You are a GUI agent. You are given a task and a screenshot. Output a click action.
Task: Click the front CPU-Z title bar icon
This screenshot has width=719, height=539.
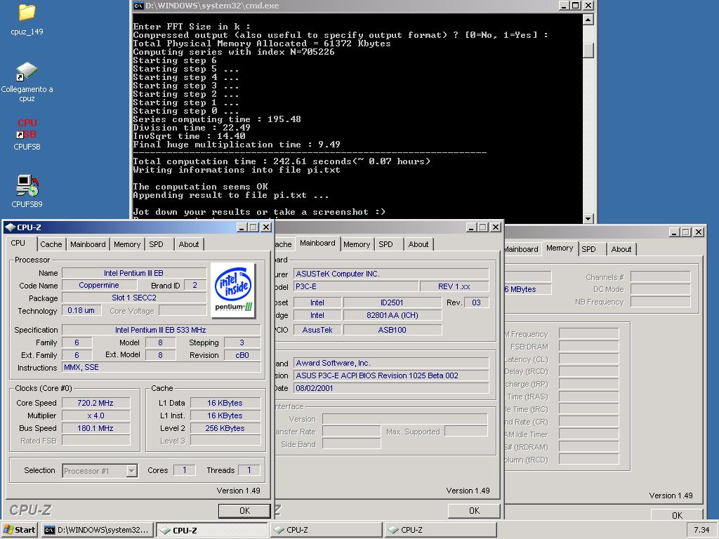click(x=10, y=227)
